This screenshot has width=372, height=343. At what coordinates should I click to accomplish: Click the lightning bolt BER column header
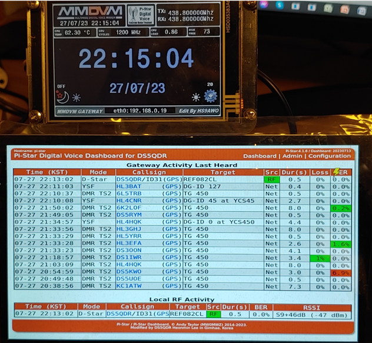point(341,172)
